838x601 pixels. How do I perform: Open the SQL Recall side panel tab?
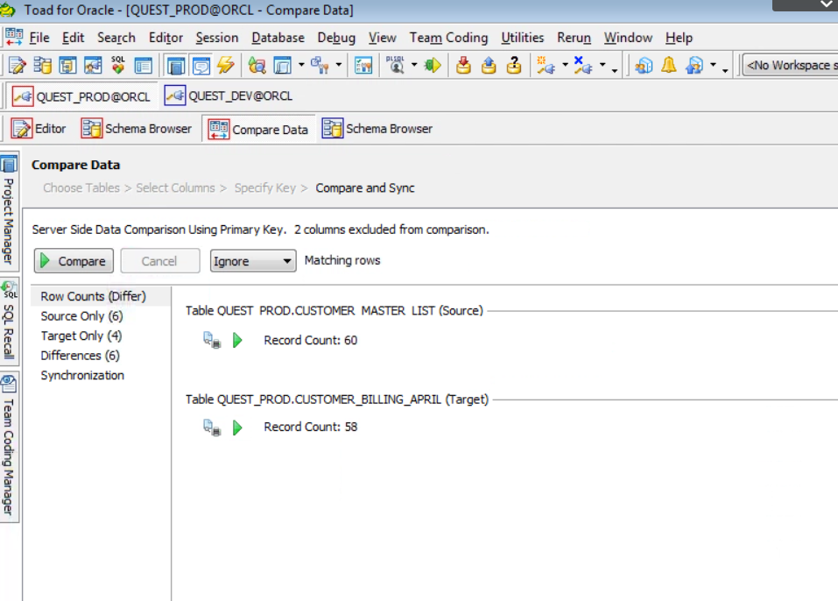[9, 321]
